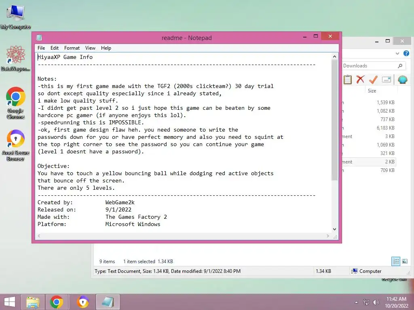Click 'WebGame2k' in the Notepad text
Viewport: 414px width, 310px height.
(x=120, y=203)
